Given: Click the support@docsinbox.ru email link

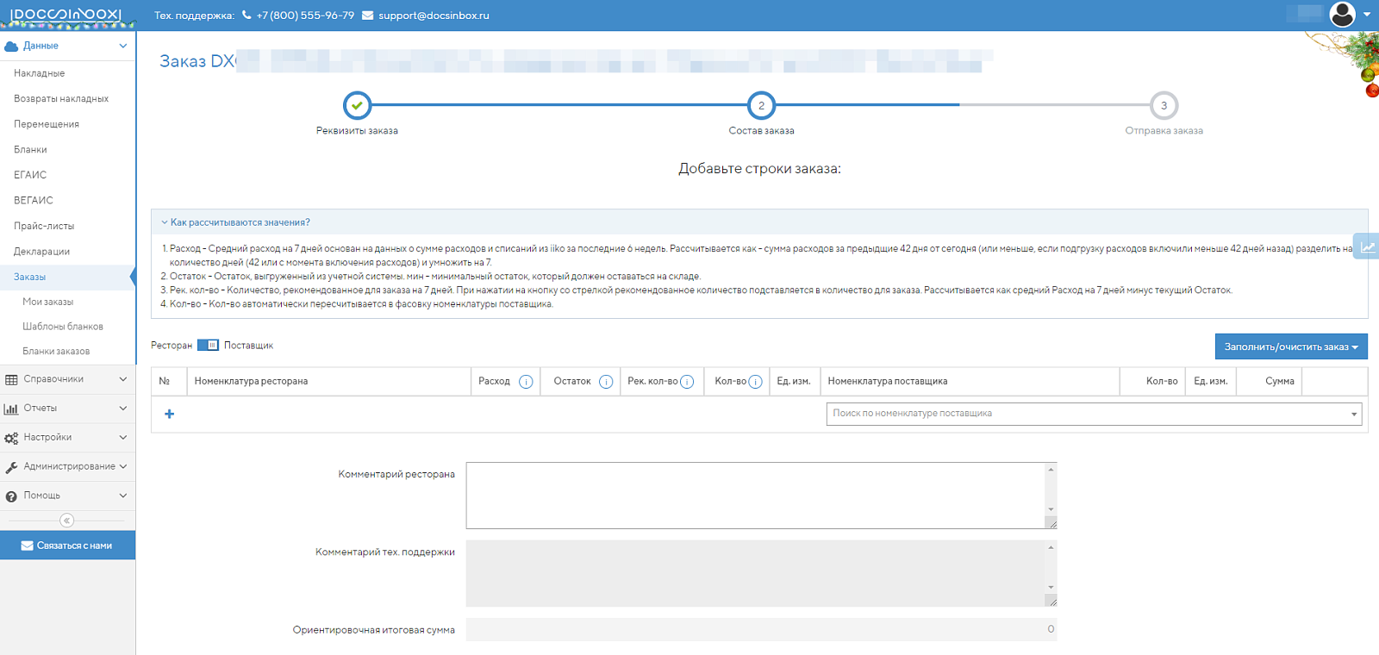Looking at the screenshot, I should pos(434,16).
